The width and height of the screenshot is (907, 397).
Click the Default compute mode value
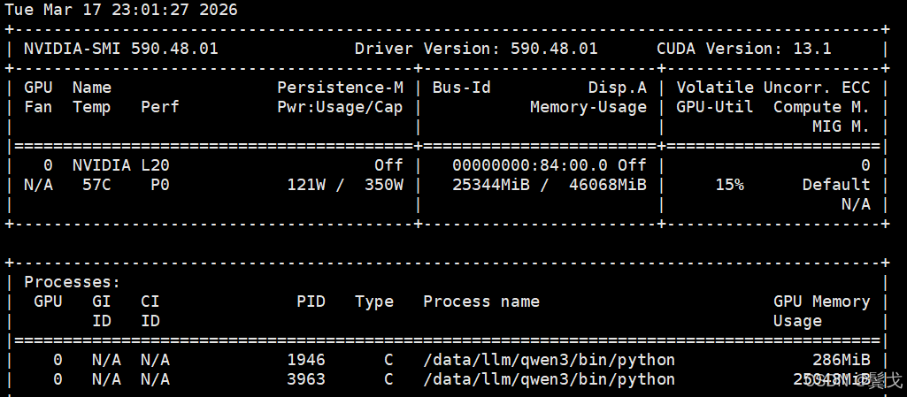(x=836, y=185)
